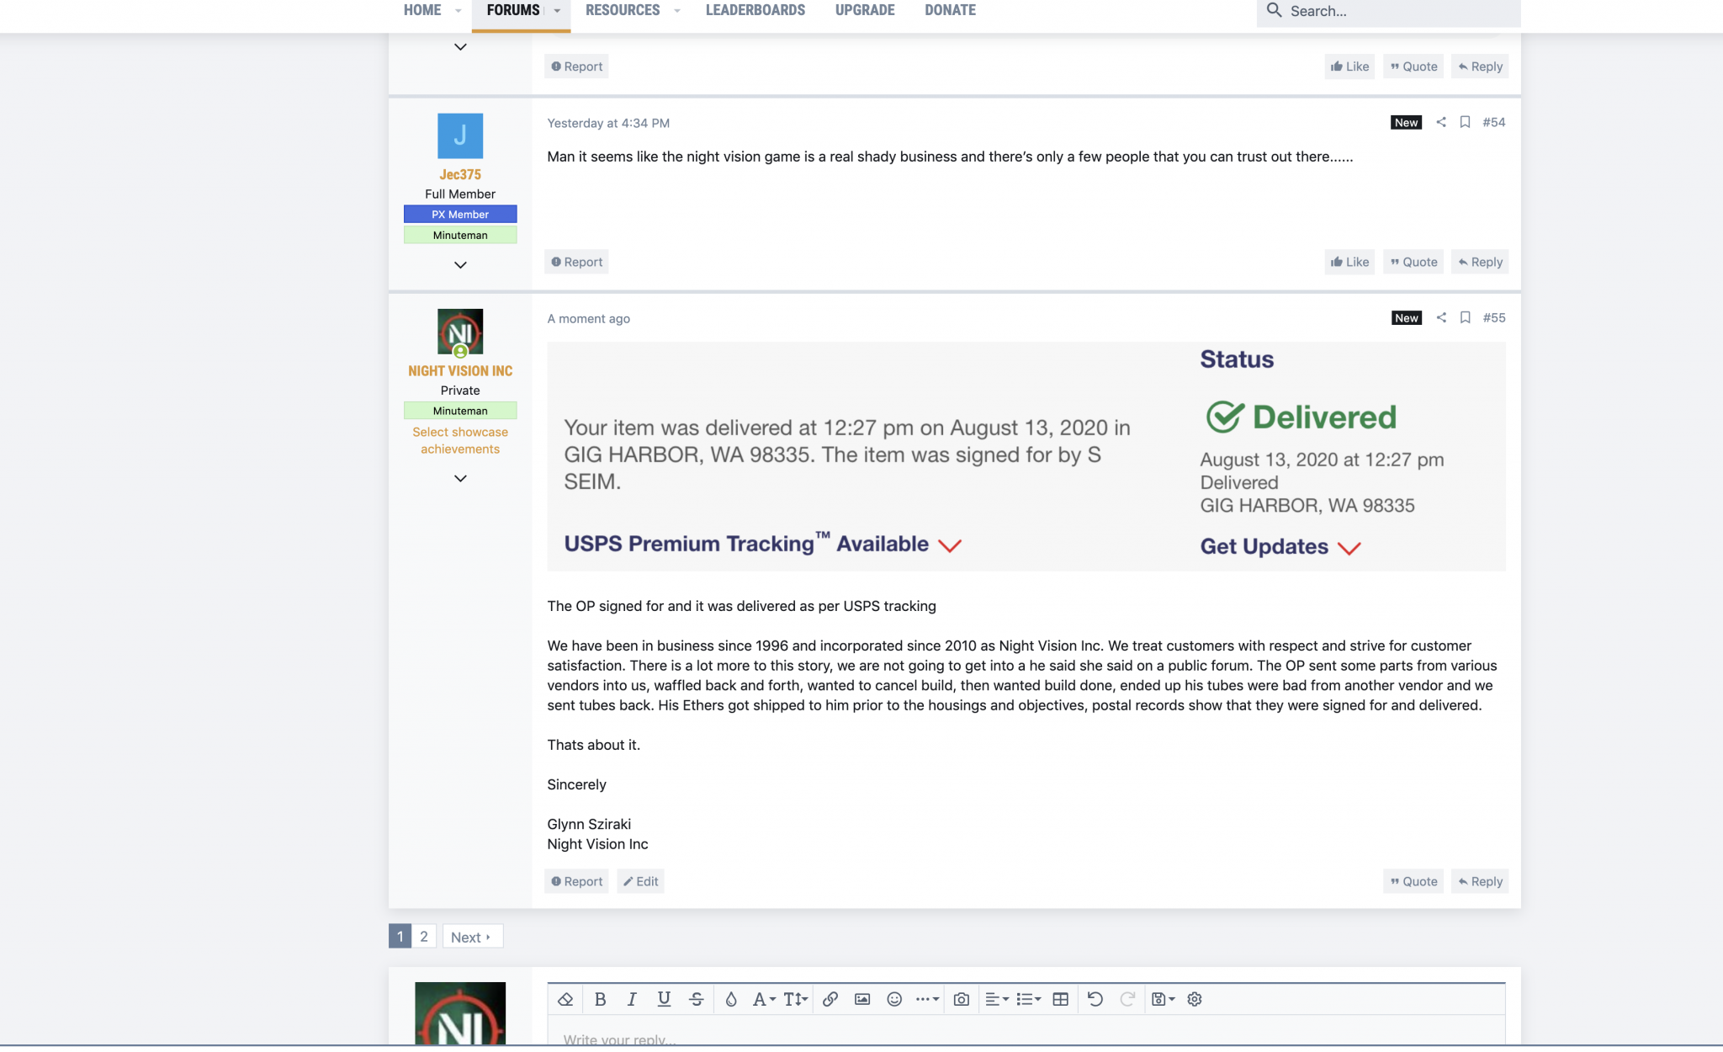Click the insert table icon
Image resolution: width=1723 pixels, height=1052 pixels.
click(1060, 999)
